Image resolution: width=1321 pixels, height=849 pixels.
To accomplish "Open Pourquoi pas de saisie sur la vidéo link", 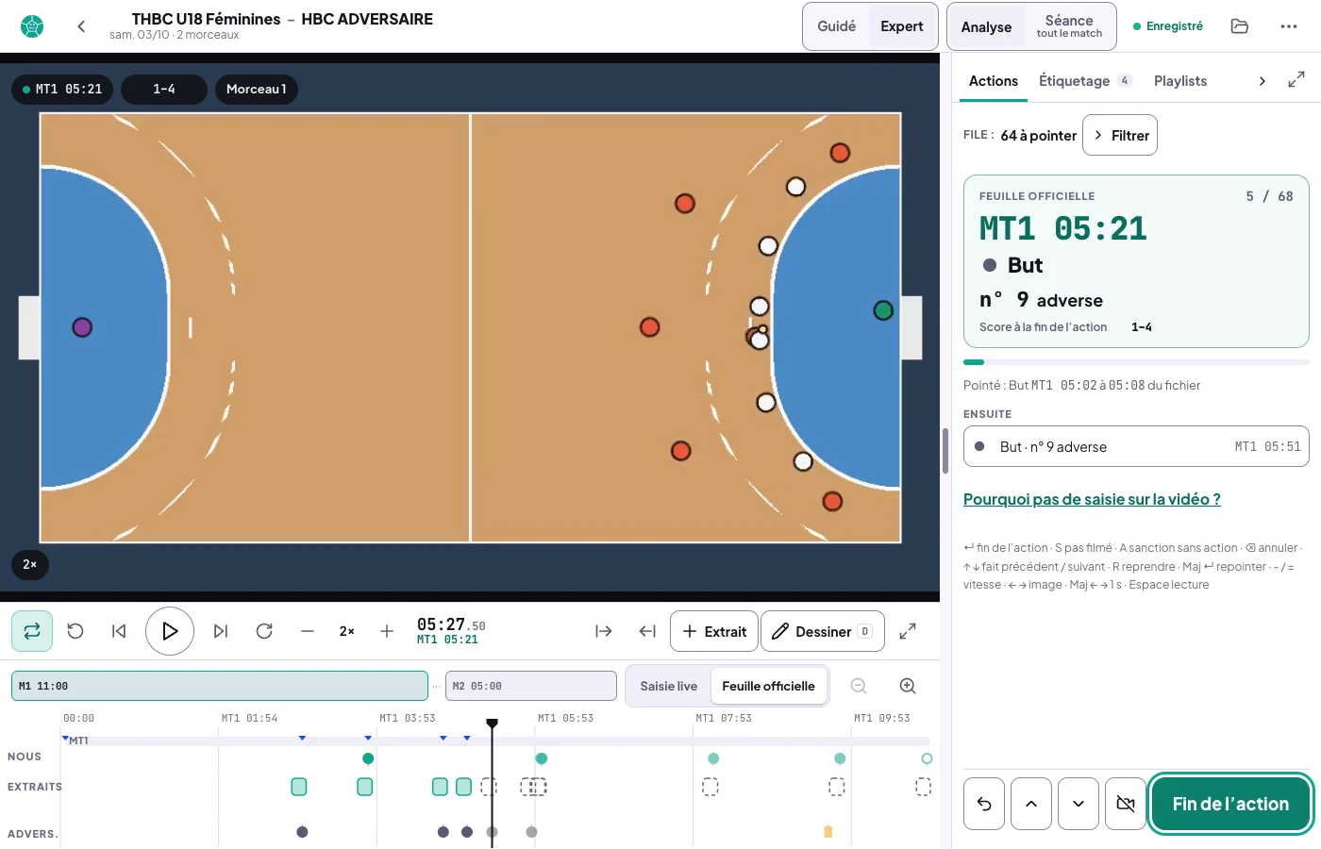I will coord(1092,499).
